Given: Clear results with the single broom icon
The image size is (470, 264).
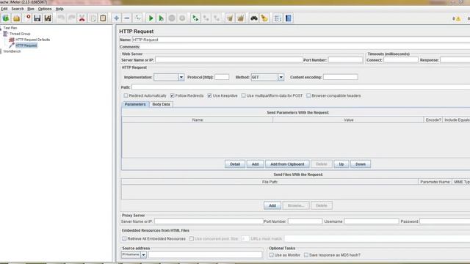Looking at the screenshot, I should [230, 18].
